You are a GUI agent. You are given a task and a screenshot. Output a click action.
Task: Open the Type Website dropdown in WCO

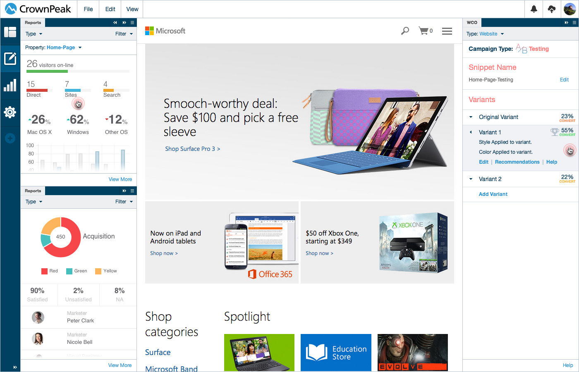click(x=485, y=34)
